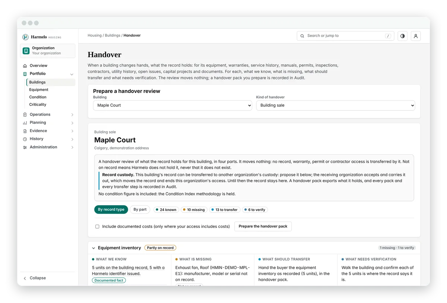Click the Organization building icon
This screenshot has width=447, height=303.
coord(26,51)
